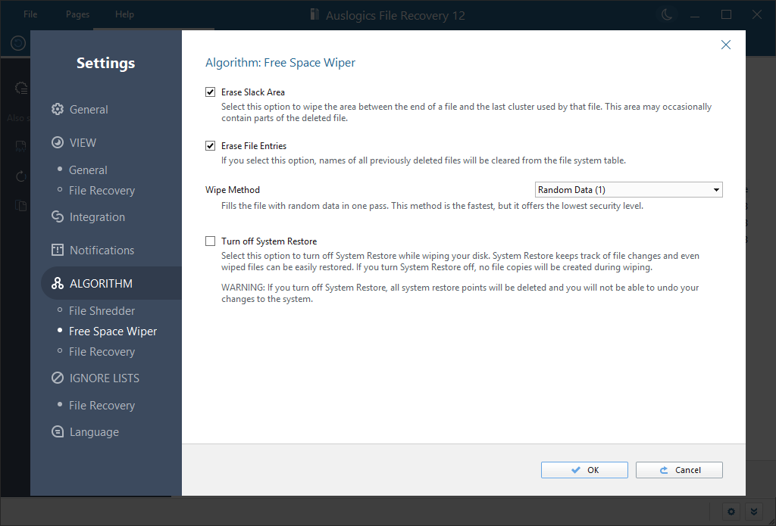776x526 pixels.
Task: Toggle dark mode using the moon icon
Action: coord(666,14)
